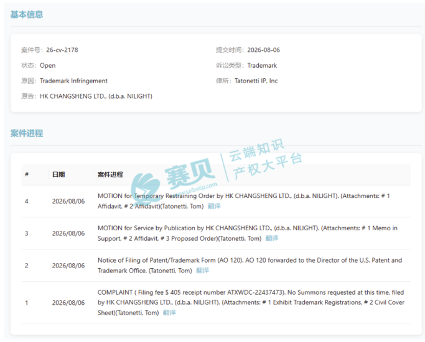Viewport: 425px width, 342px height.
Task: Click the law firm Tatonetti IP, Inc
Action: tap(256, 81)
